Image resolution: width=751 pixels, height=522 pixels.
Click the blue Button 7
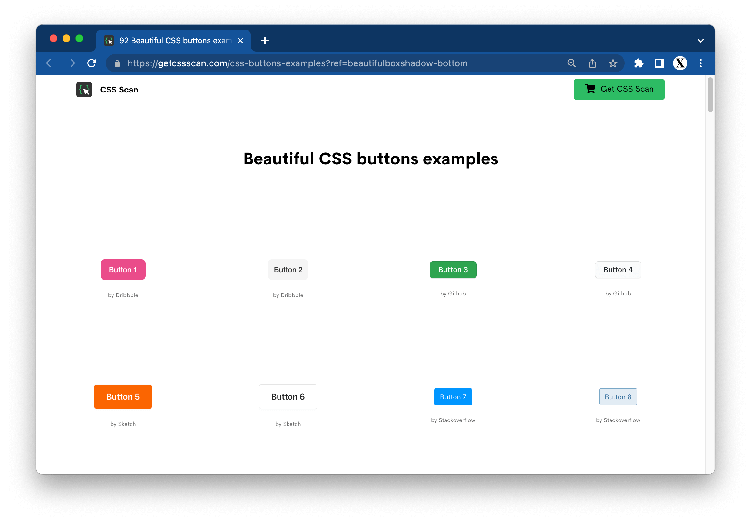(x=453, y=396)
